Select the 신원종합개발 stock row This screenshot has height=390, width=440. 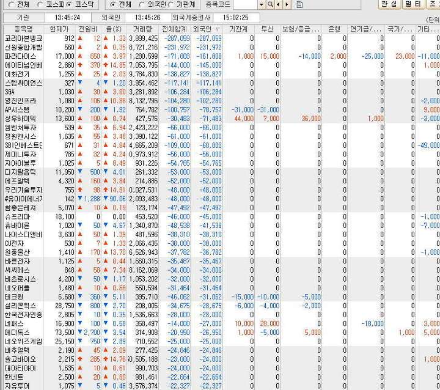pos(221,48)
